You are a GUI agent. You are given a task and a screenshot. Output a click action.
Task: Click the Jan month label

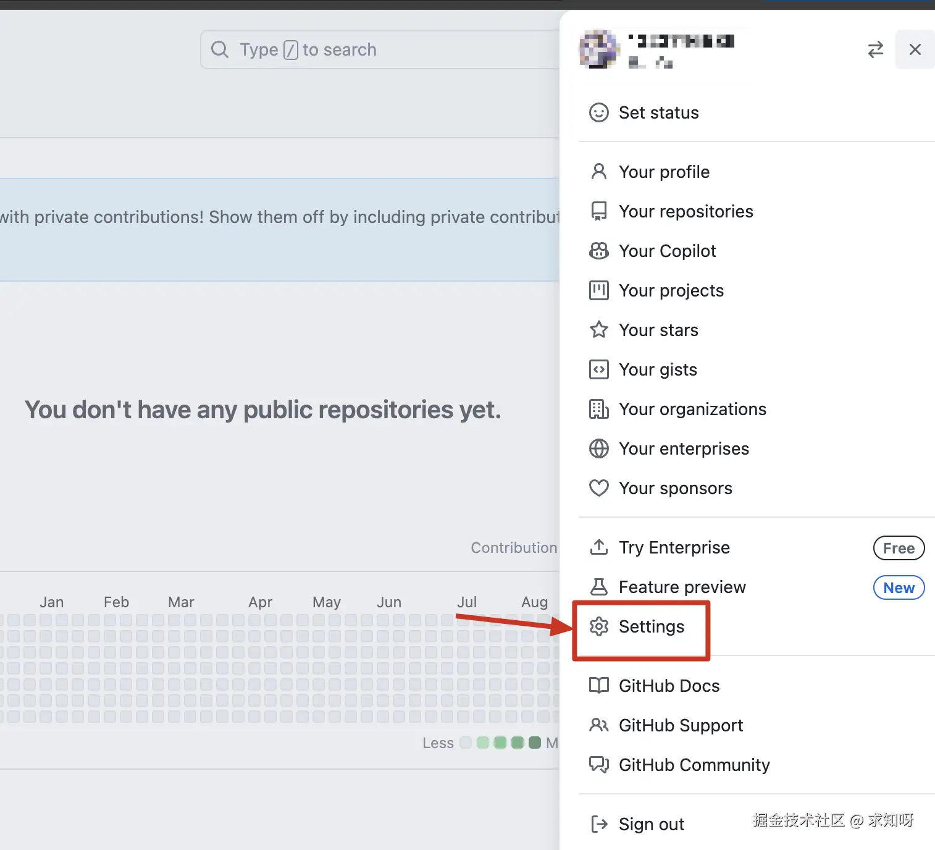tap(52, 602)
